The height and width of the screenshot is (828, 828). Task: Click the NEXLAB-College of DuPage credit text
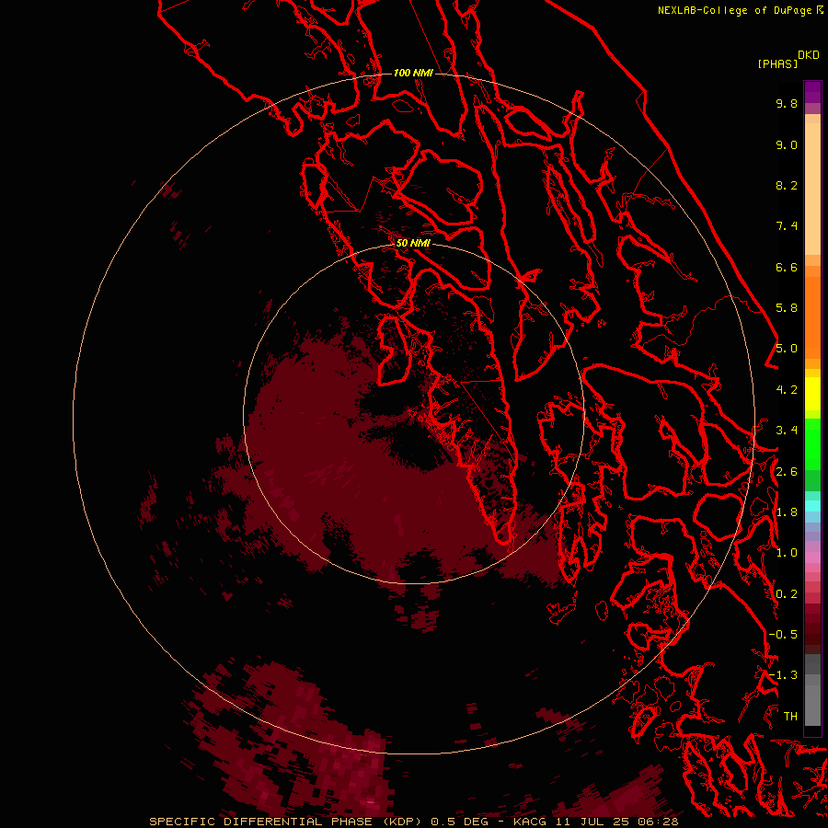(736, 10)
